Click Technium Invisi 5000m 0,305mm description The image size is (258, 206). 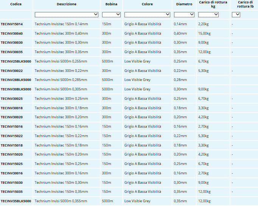(x=61, y=89)
